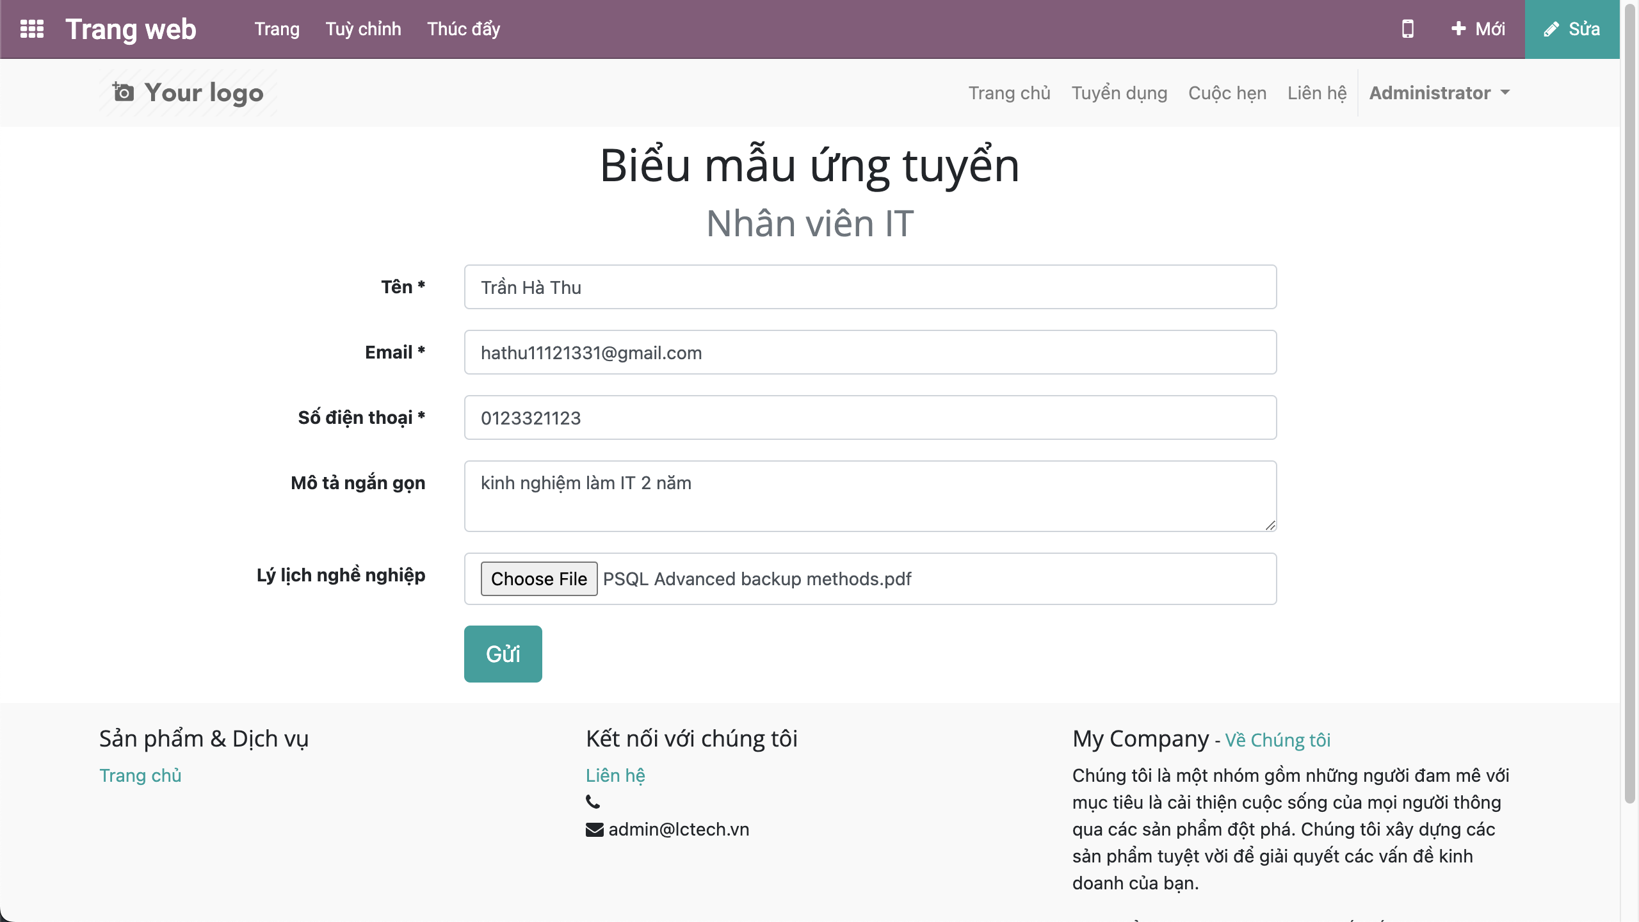Expand the Administrator user dropdown
Image resolution: width=1639 pixels, height=922 pixels.
click(x=1439, y=93)
